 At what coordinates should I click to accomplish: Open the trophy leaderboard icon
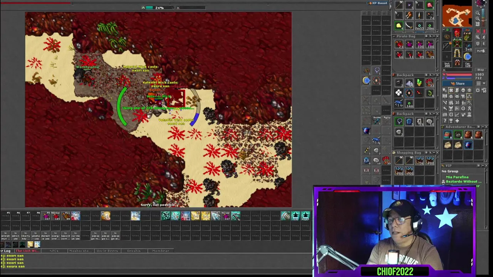451,121
